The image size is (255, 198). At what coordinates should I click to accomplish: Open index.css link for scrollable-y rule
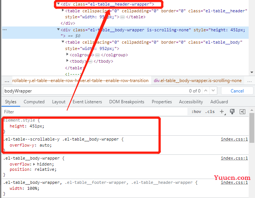pos(234,139)
